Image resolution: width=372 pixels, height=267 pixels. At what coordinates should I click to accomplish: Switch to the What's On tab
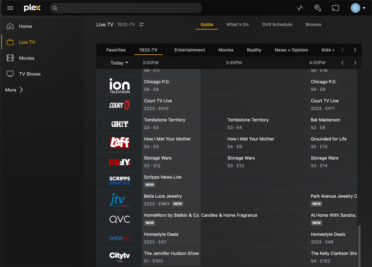point(237,24)
